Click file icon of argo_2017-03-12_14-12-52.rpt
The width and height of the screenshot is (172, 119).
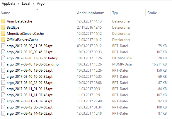(x=3, y=113)
